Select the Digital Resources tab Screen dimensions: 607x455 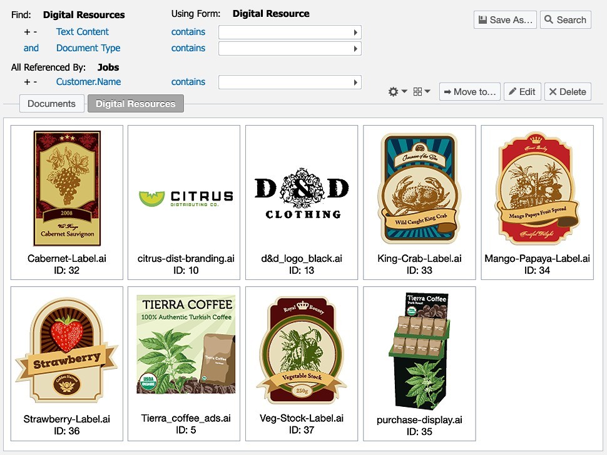(136, 104)
